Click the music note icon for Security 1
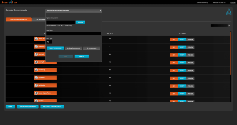This screenshot has height=125, width=237. [x=36, y=54]
